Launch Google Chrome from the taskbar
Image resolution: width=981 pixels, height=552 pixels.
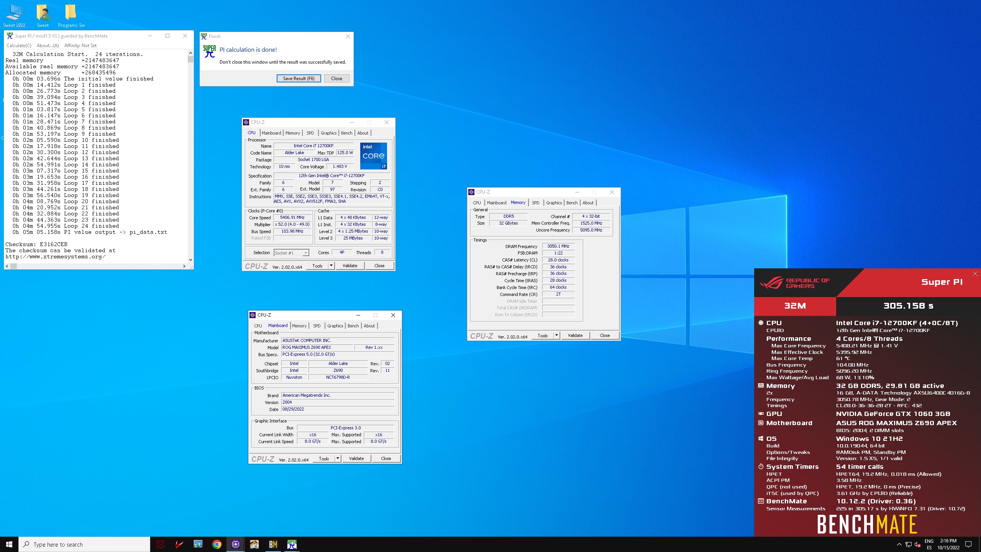click(217, 544)
